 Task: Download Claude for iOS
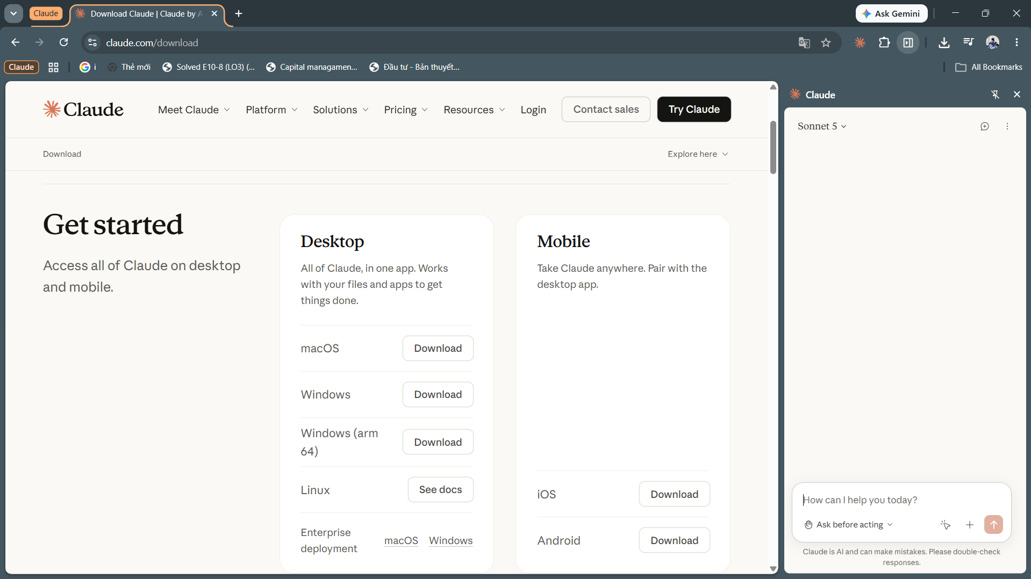tap(675, 494)
